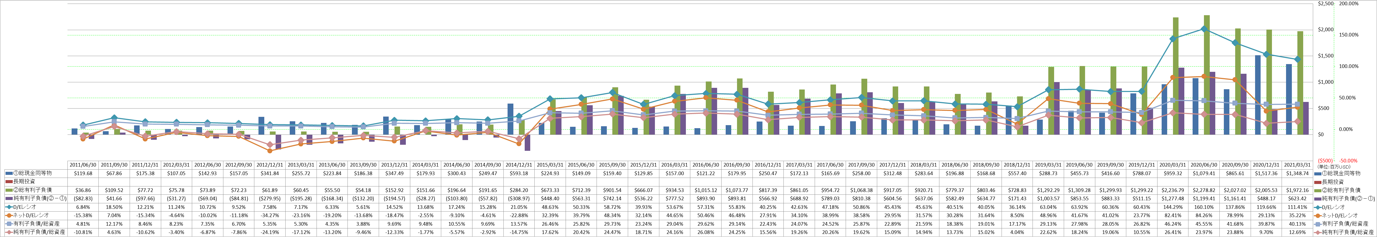Click the blue cash bar for 2014/12/31
Viewport: 1377px width, 237px height.
pyautogui.click(x=511, y=119)
